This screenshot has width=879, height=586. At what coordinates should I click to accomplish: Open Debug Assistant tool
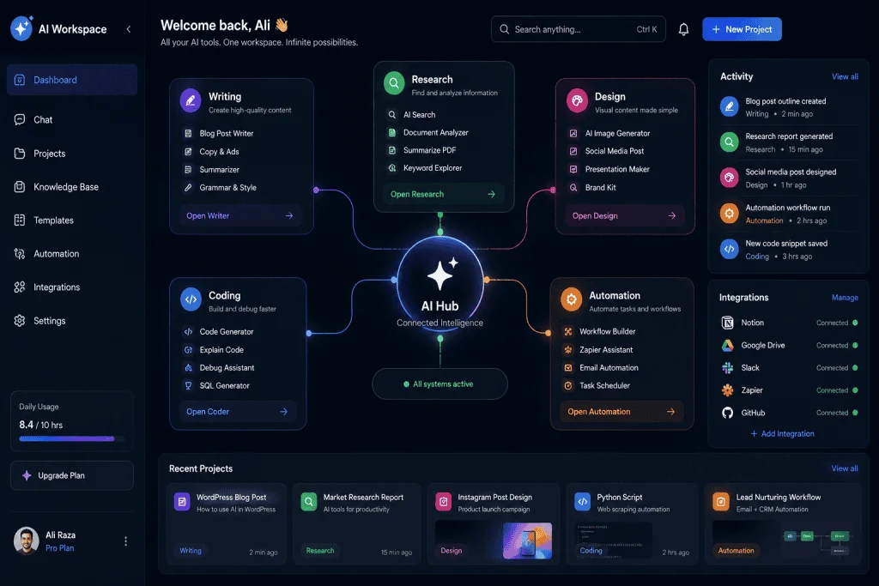point(220,367)
